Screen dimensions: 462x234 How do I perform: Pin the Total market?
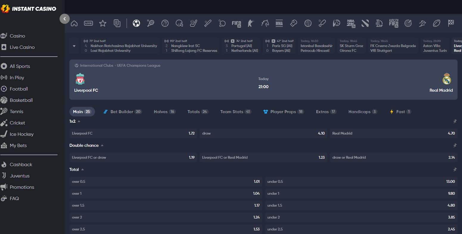pos(455,169)
